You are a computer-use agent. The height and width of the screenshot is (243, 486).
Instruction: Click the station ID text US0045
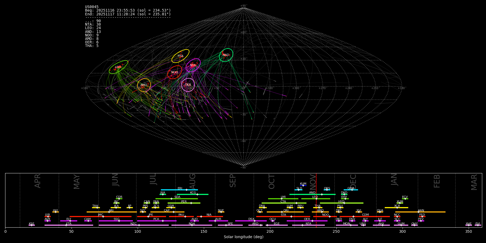pyautogui.click(x=92, y=7)
